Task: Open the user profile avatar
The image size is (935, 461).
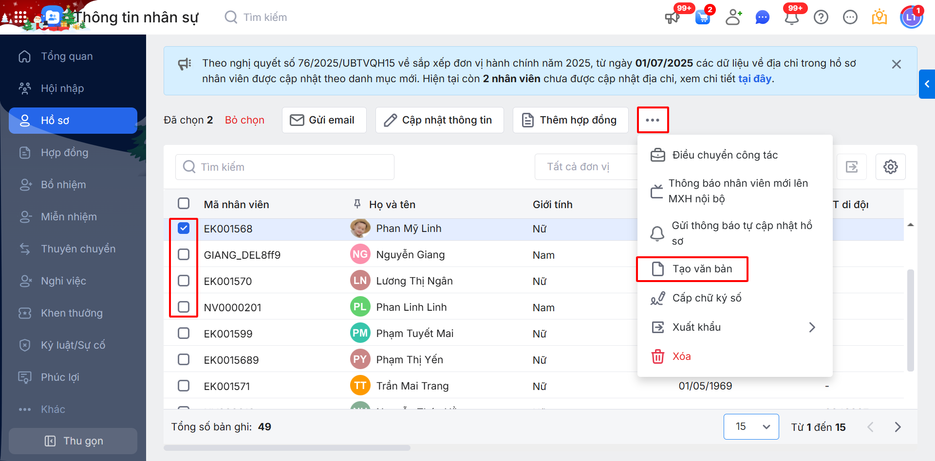Action: (x=911, y=18)
